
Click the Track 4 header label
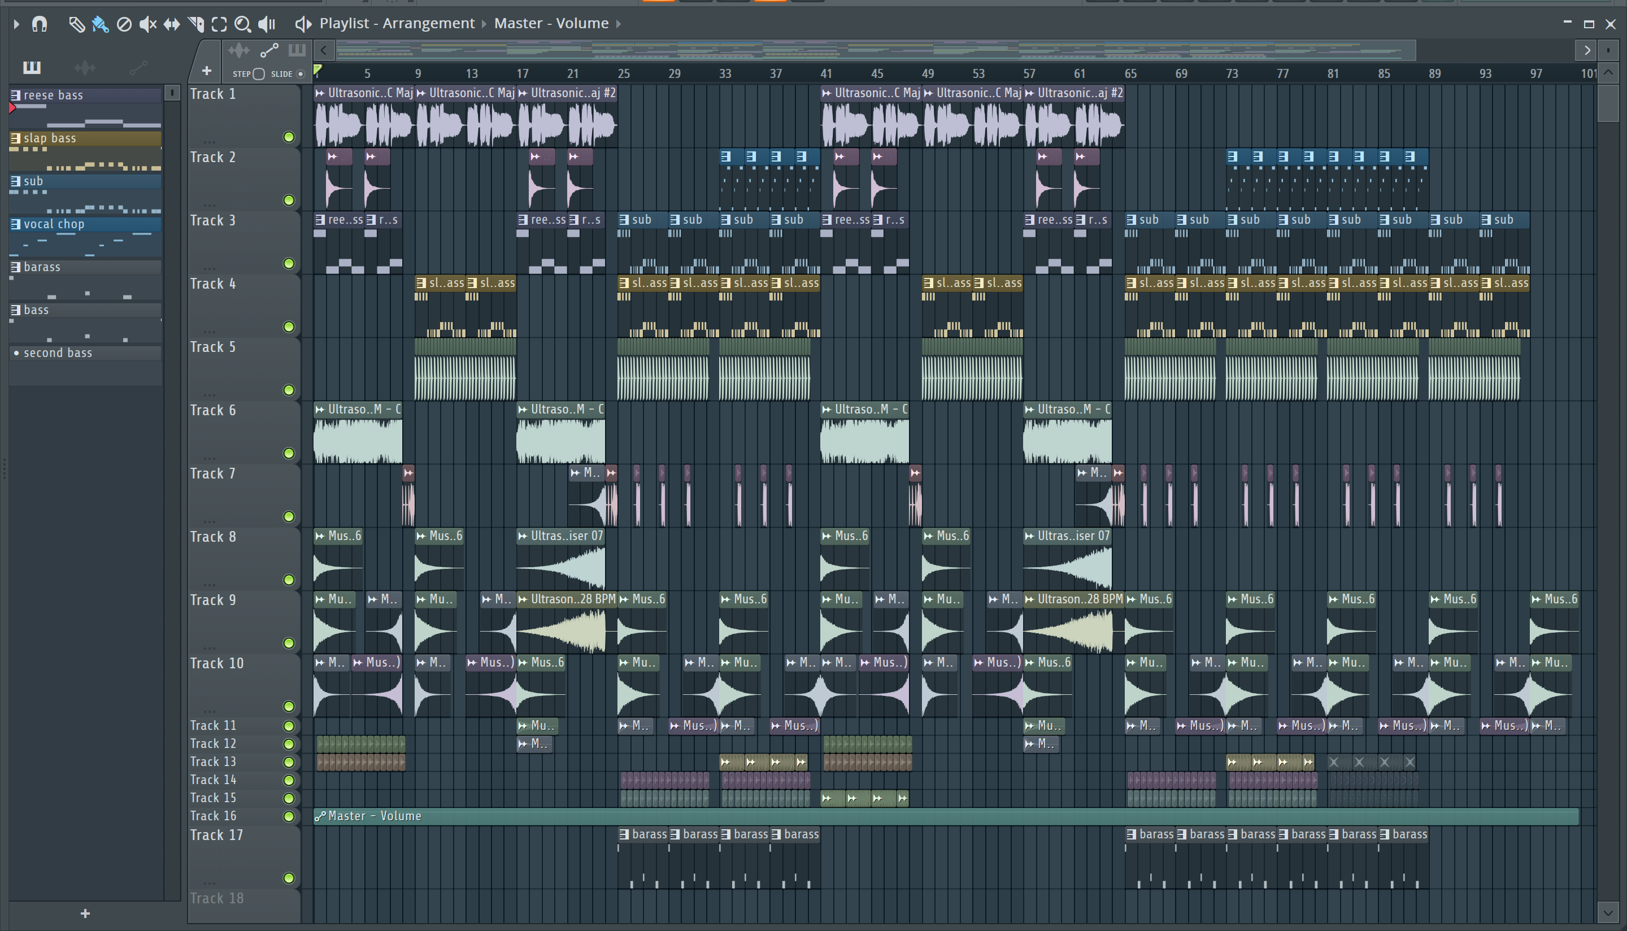point(213,283)
